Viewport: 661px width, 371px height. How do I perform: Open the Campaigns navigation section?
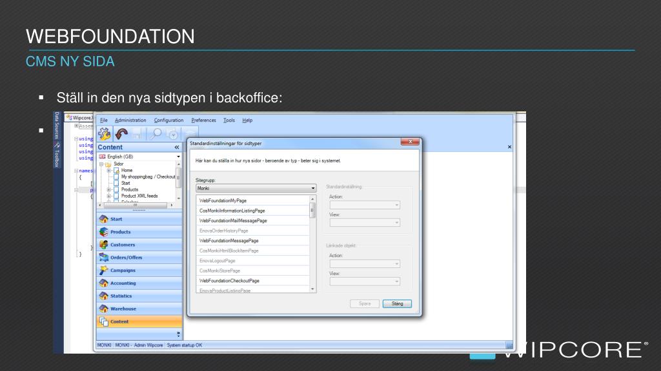coord(139,270)
